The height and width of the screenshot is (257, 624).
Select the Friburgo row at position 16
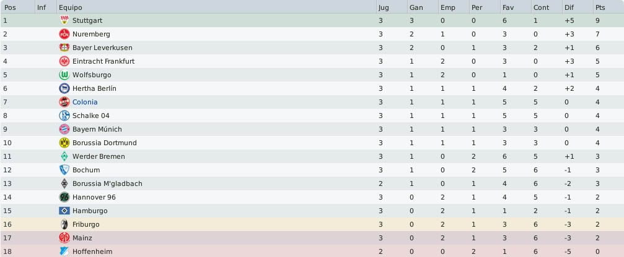tap(312, 224)
